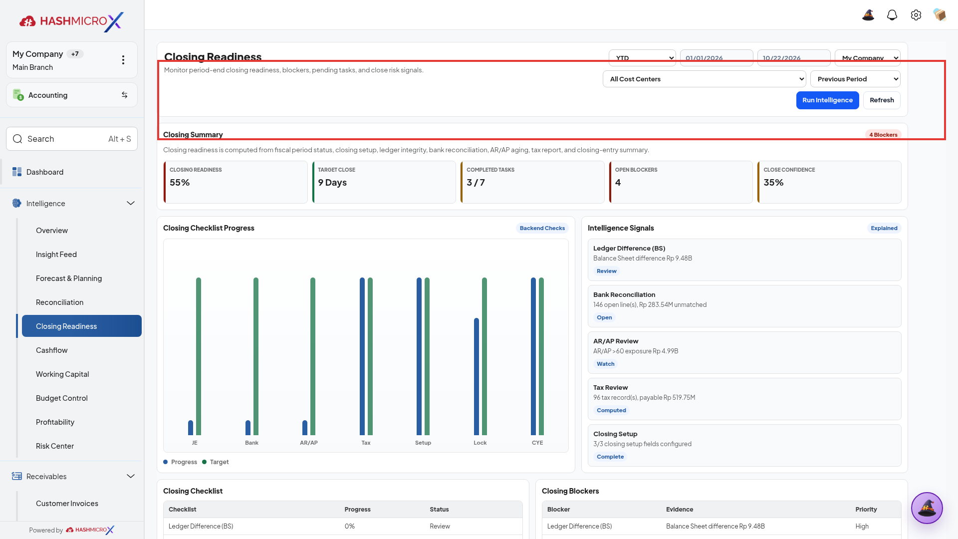The width and height of the screenshot is (958, 539).
Task: Click the HashMicro X logo
Action: [x=71, y=21]
